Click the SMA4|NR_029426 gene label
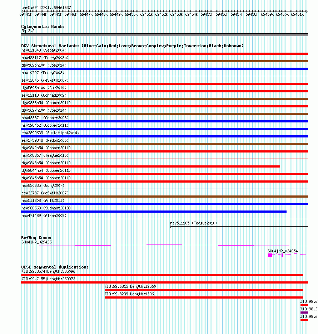318x334 pixels. point(36,242)
